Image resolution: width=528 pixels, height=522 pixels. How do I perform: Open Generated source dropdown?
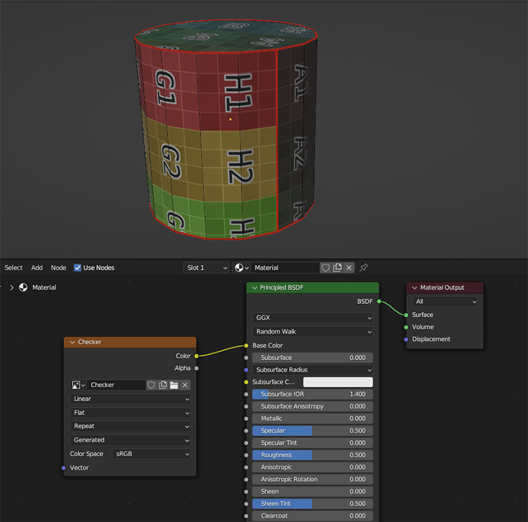pyautogui.click(x=130, y=440)
